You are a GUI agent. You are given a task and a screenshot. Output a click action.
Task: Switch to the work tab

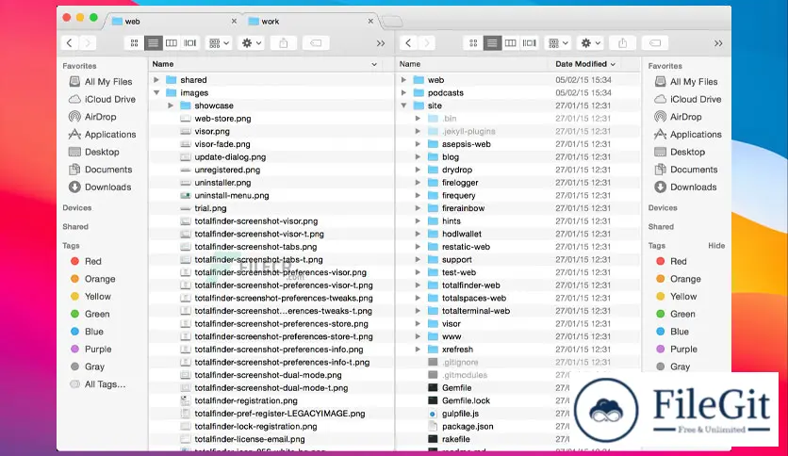click(309, 21)
